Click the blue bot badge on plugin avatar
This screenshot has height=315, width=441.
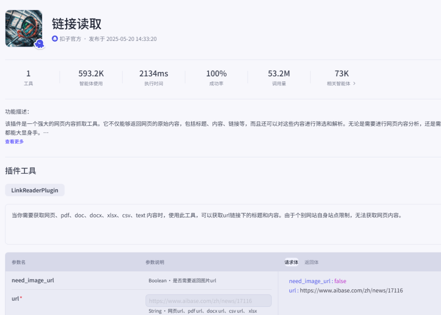pos(39,44)
